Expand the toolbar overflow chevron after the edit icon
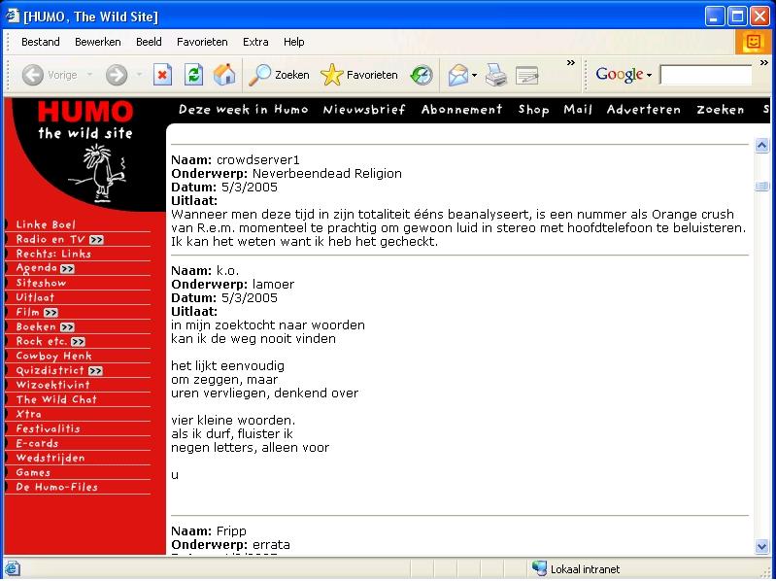Viewport: 776px width, 581px height. pos(571,63)
